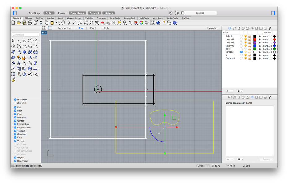The width and height of the screenshot is (288, 183).
Task: Open the CPlane dropdown in status bar
Action: coord(203,166)
